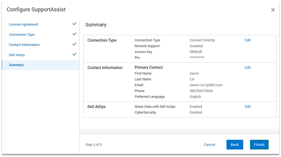
Task: Click the 'Summary' page heading
Action: point(96,25)
